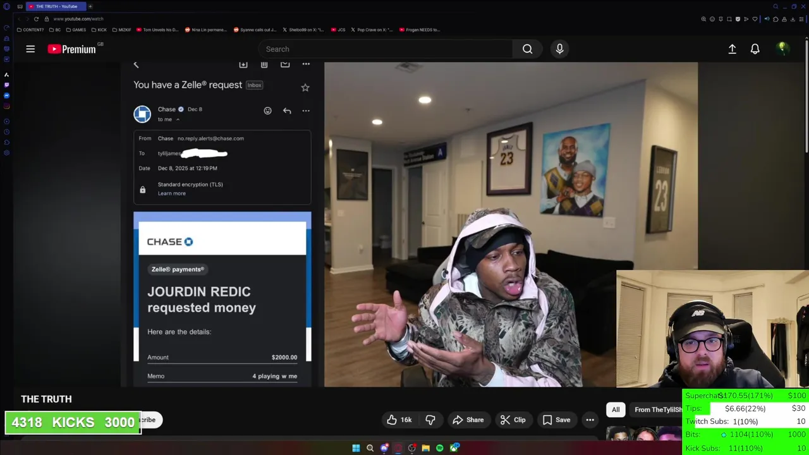The height and width of the screenshot is (455, 809).
Task: Open the MIZKIF bookmarks folder
Action: [121, 30]
